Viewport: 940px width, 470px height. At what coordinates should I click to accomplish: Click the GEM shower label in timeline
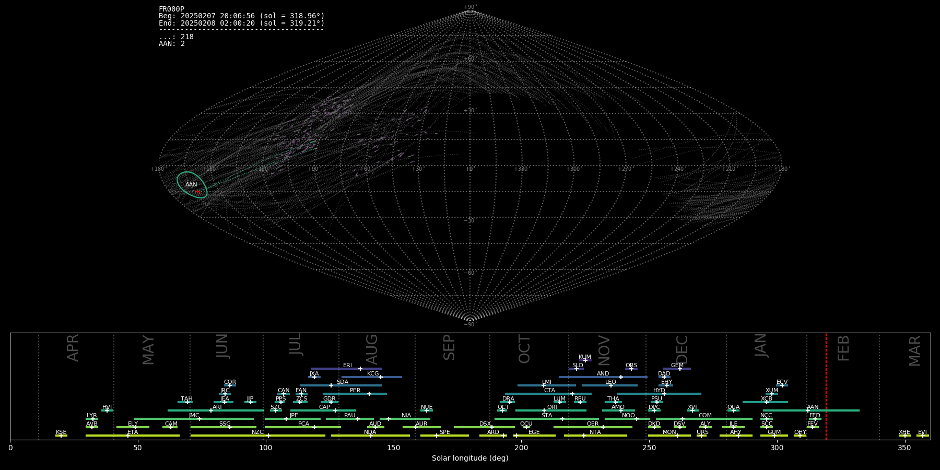pos(677,365)
